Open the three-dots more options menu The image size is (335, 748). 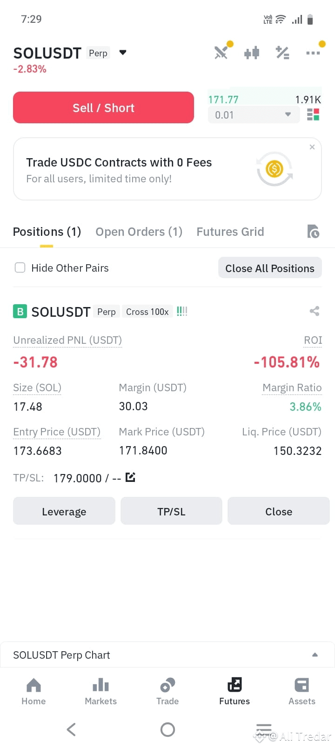click(313, 53)
